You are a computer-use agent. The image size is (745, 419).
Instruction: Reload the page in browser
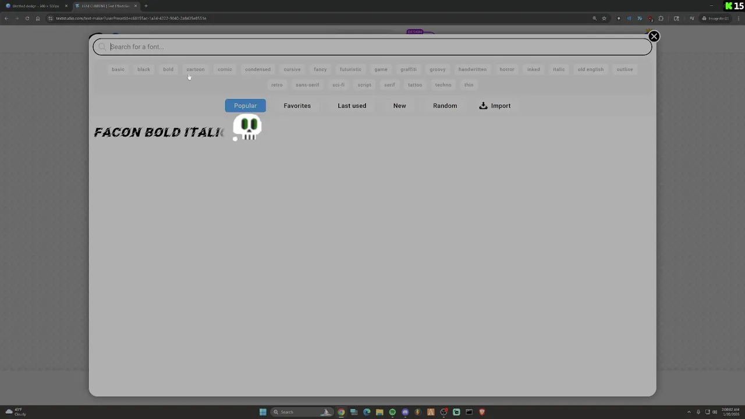[x=27, y=18]
